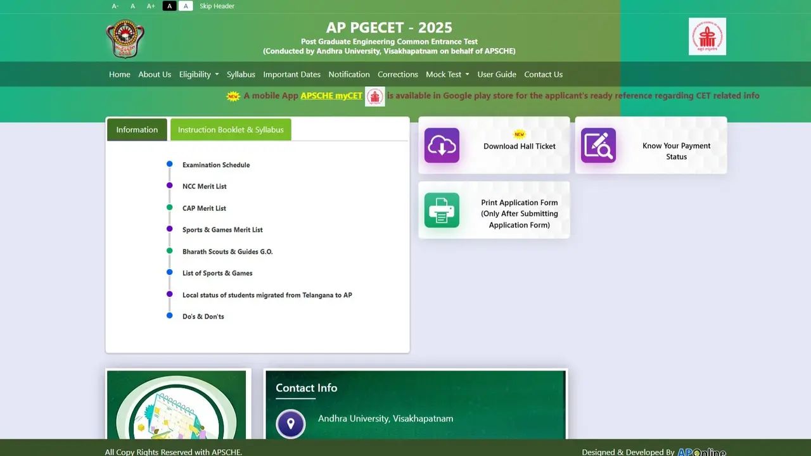Image resolution: width=811 pixels, height=456 pixels.
Task: Switch to normal contrast using the white A
Action: coord(186,6)
